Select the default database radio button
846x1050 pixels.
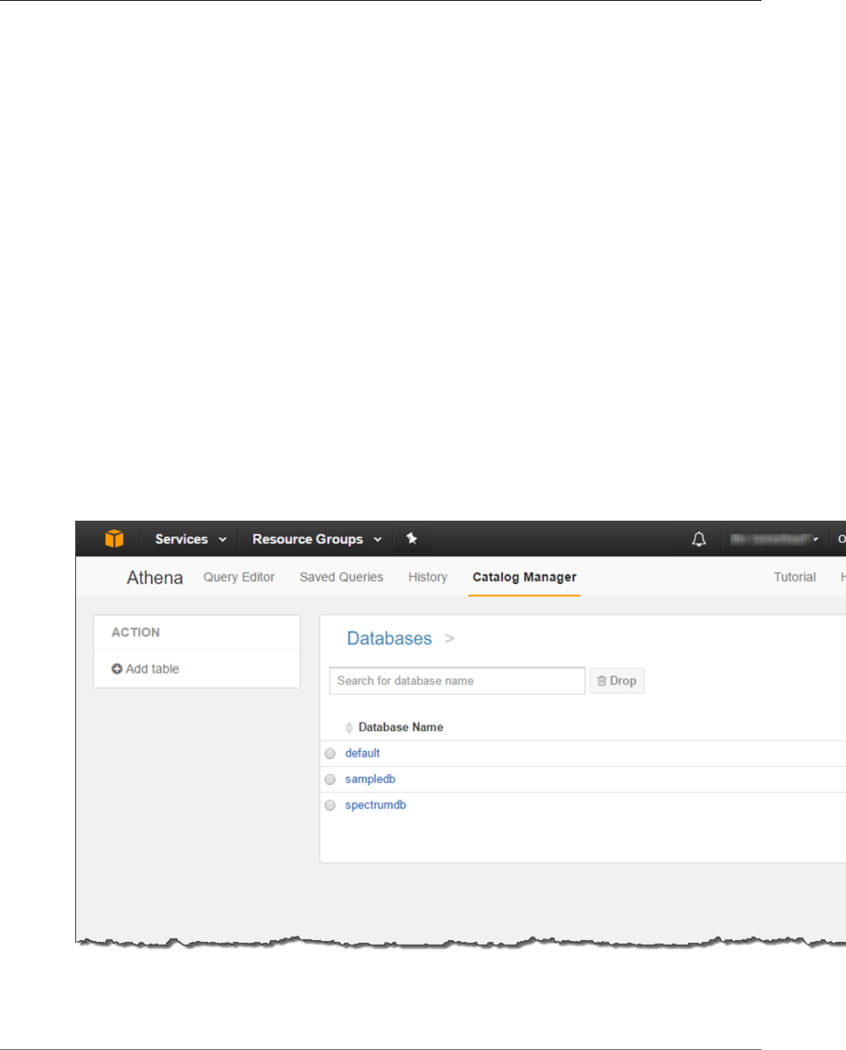pos(331,754)
